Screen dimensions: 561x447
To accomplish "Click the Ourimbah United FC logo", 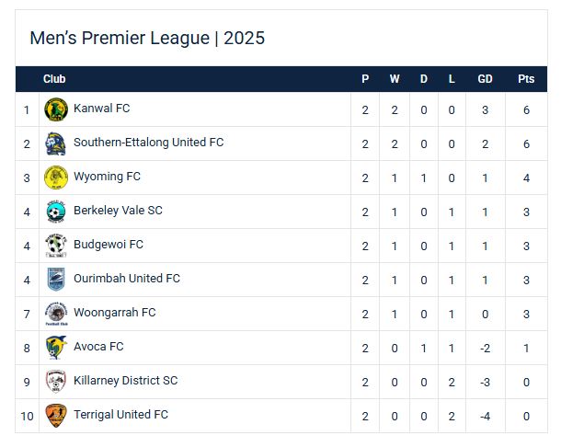I will pyautogui.click(x=56, y=280).
